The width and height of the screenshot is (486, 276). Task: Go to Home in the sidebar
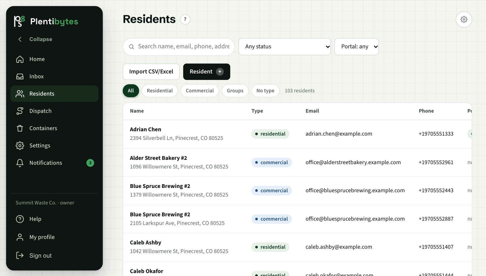coord(54,59)
